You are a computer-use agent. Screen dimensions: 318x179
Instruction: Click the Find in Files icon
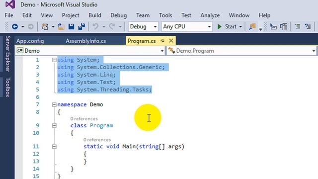[x=252, y=26]
